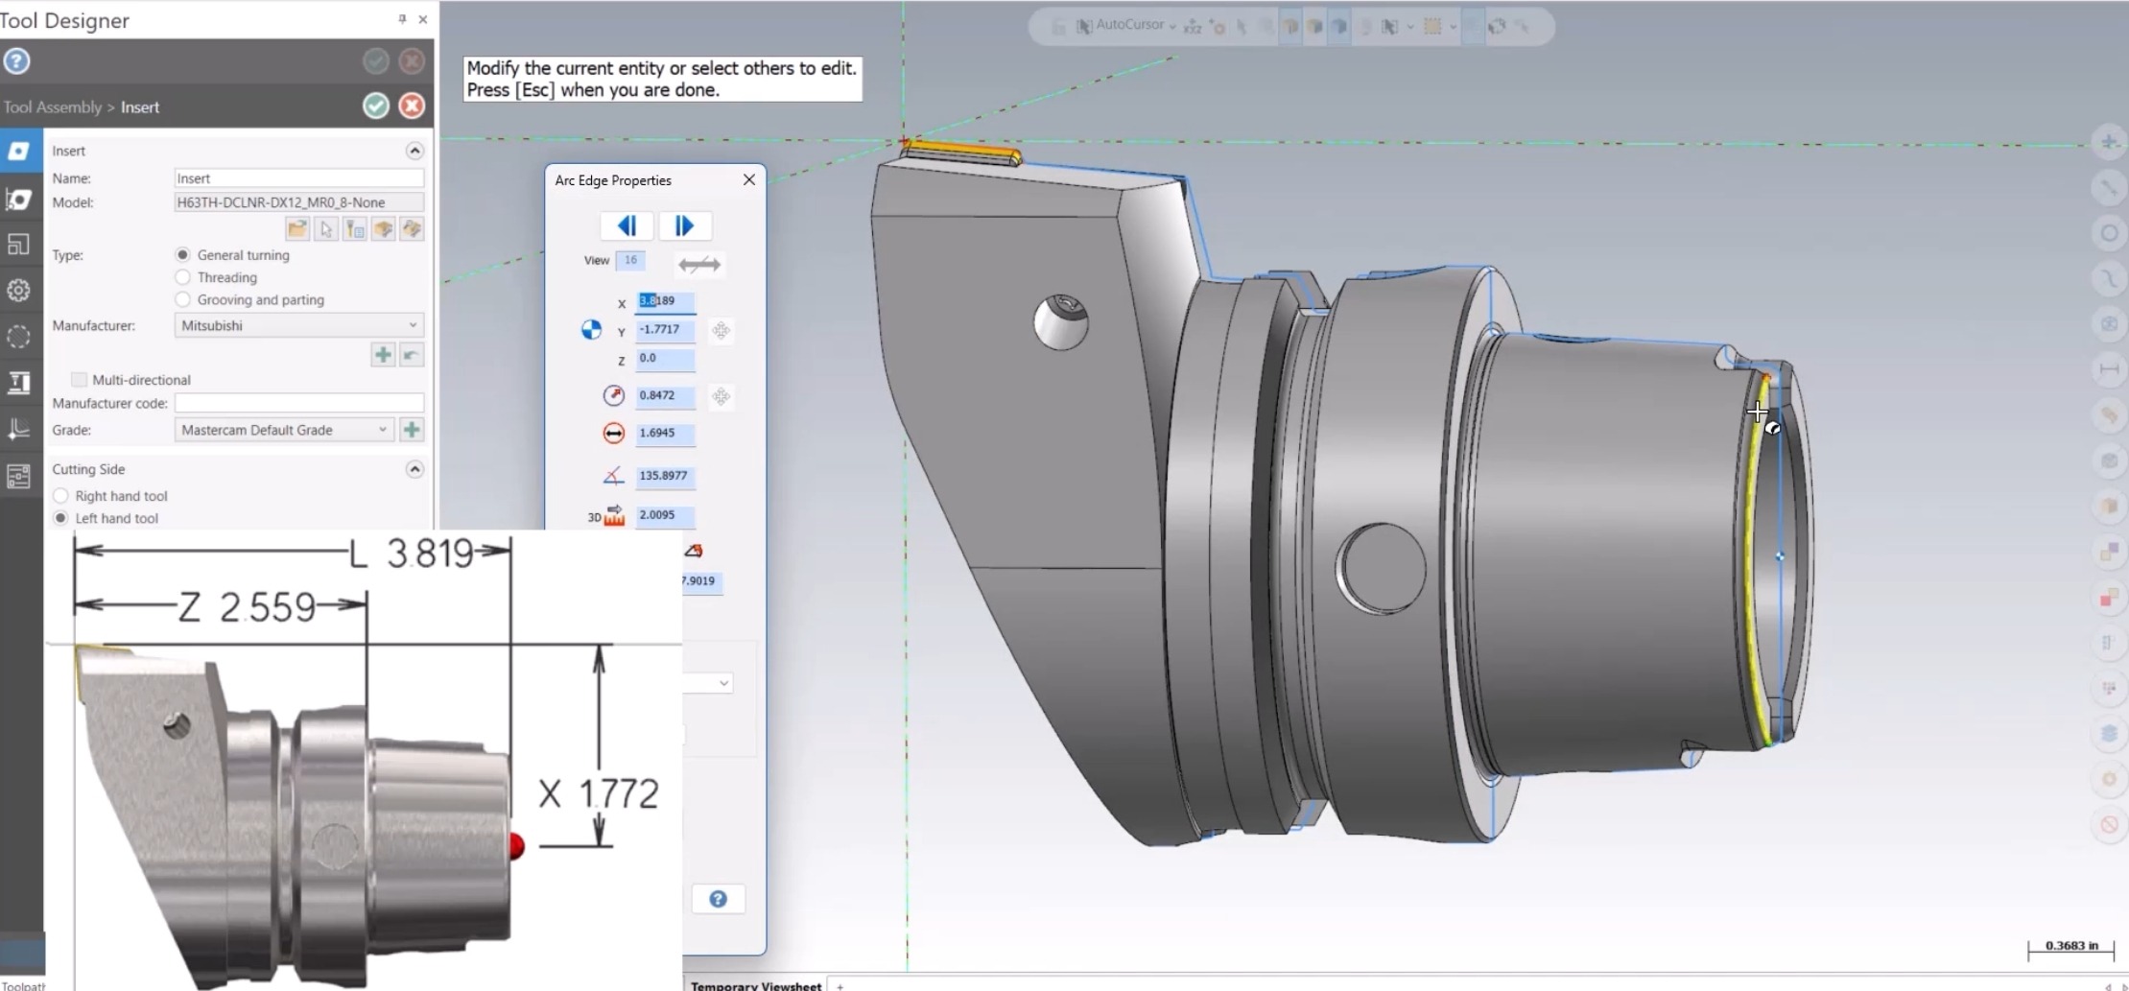Open the Manufacturer dropdown showing Mitsubishi
This screenshot has width=2129, height=991.
click(299, 325)
